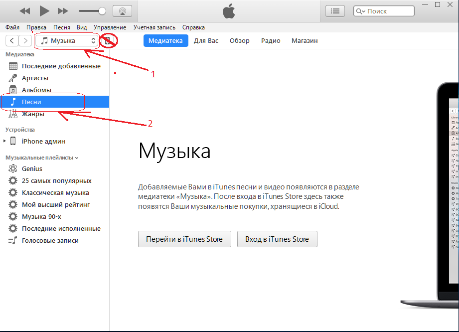459x332 pixels.
Task: Select Альбомы in the sidebar
Action: pyautogui.click(x=54, y=90)
